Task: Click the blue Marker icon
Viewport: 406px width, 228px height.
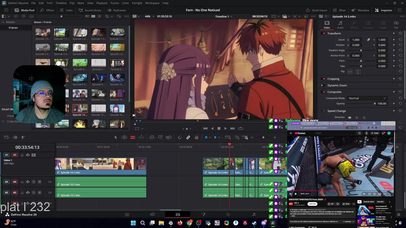Action: point(215,137)
